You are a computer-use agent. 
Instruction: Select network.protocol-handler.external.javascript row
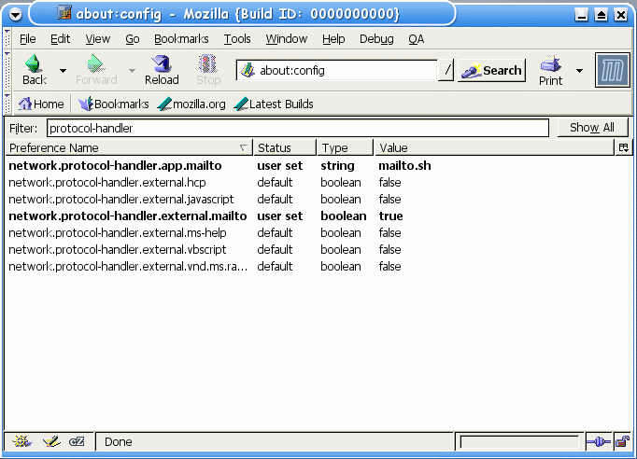coord(318,200)
